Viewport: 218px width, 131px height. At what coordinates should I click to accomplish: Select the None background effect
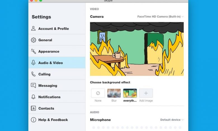coord(98,93)
